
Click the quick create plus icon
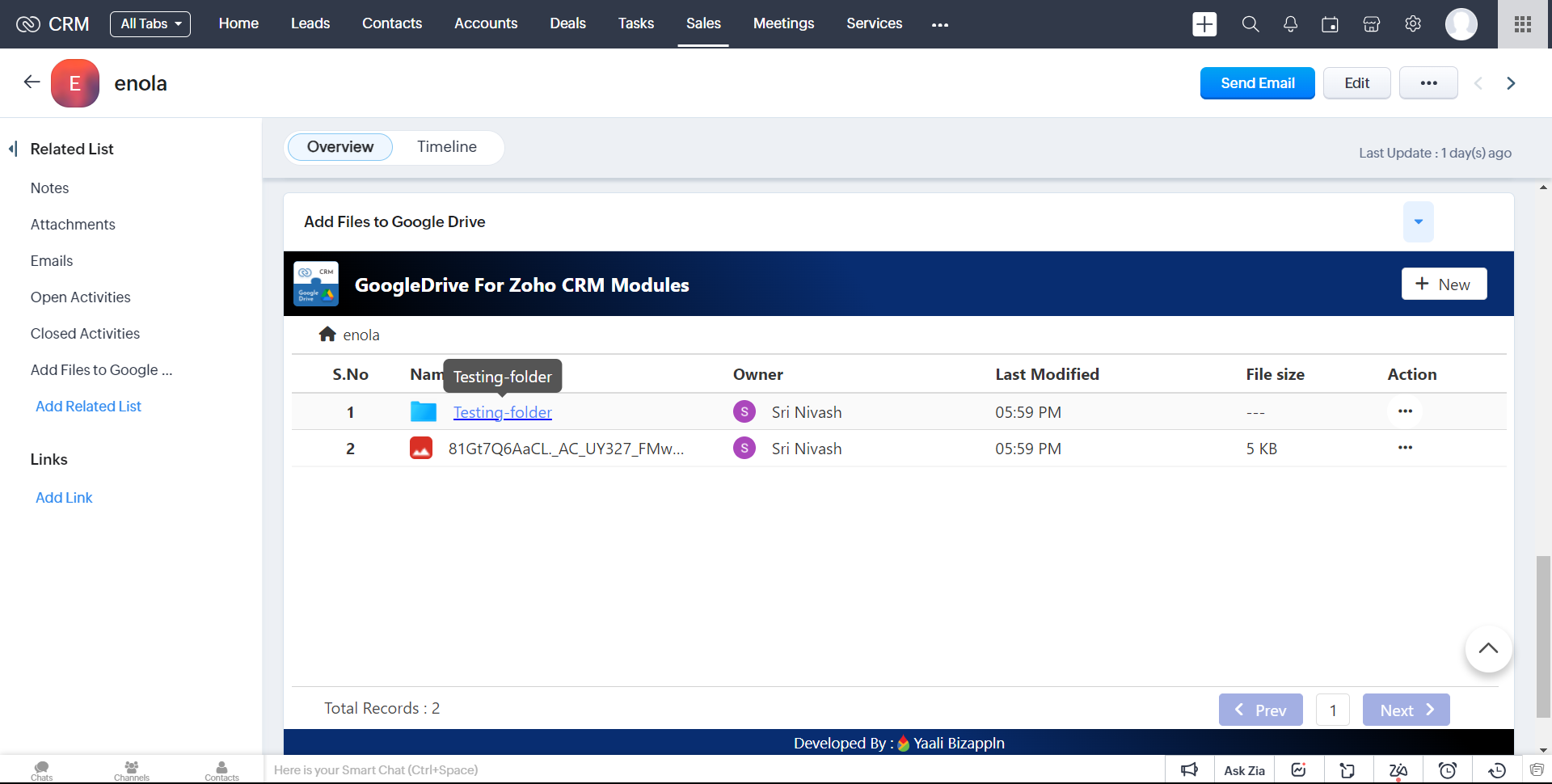point(1204,24)
